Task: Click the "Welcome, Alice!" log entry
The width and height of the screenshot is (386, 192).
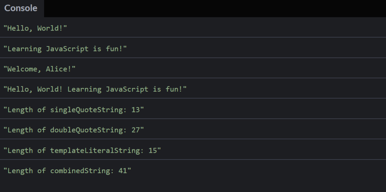Action: [40, 69]
